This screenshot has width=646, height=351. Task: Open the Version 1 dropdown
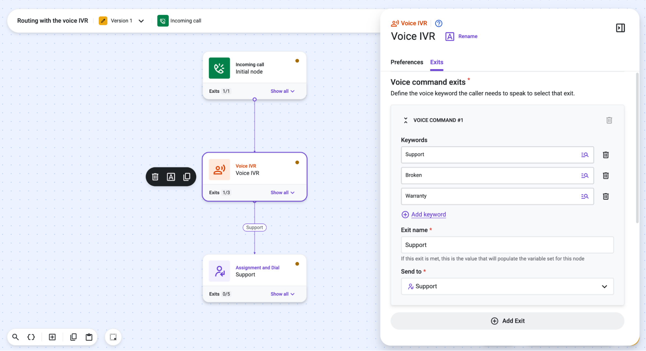click(127, 21)
